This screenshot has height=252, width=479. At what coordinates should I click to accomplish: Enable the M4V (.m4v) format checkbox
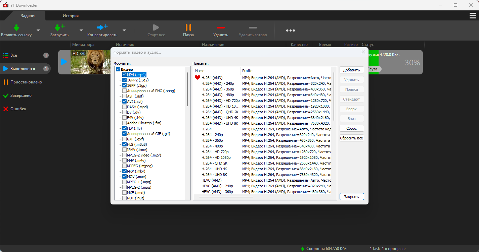(125, 161)
